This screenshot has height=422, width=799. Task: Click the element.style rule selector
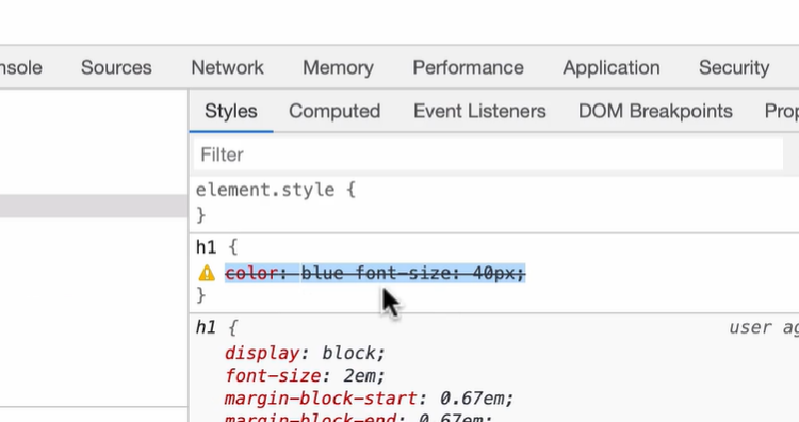click(265, 190)
